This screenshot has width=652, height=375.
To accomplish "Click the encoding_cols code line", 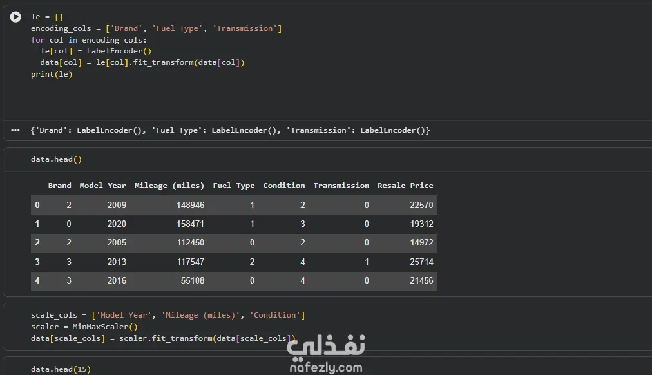I will click(157, 28).
